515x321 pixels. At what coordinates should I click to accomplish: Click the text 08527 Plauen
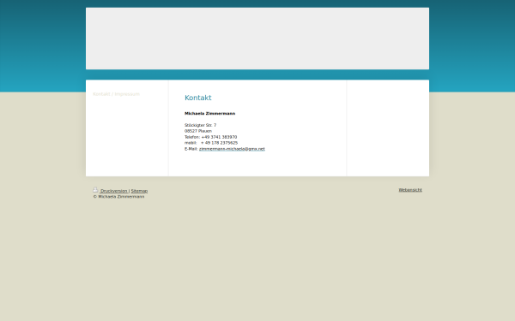[198, 131]
